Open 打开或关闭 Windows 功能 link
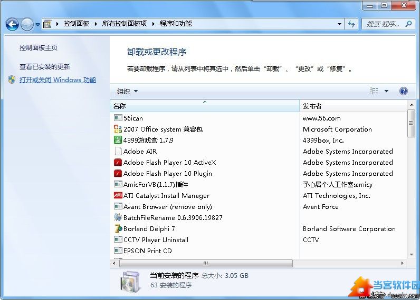The height and width of the screenshot is (300, 420). [58, 80]
